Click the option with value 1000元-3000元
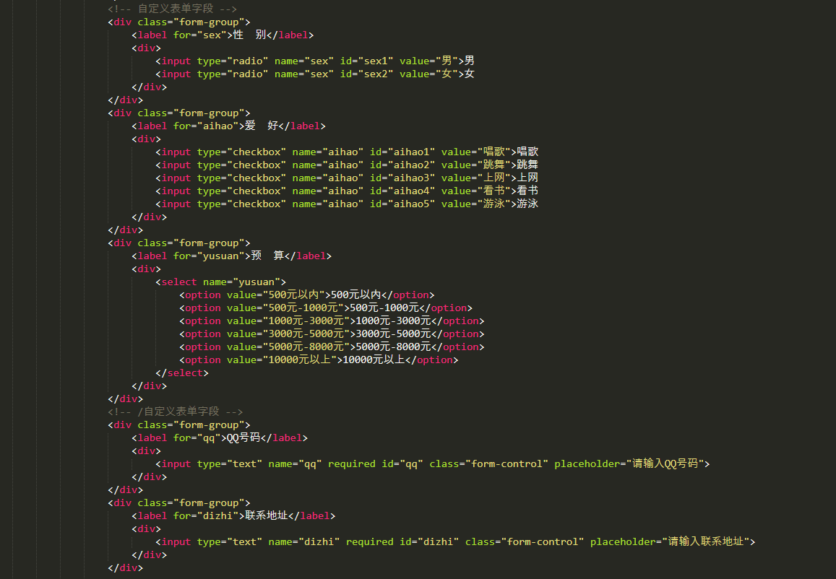 click(x=332, y=321)
